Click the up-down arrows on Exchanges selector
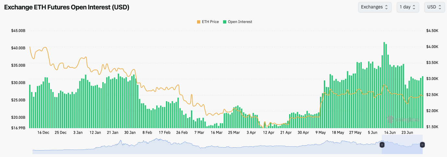447x157 pixels. click(386, 7)
